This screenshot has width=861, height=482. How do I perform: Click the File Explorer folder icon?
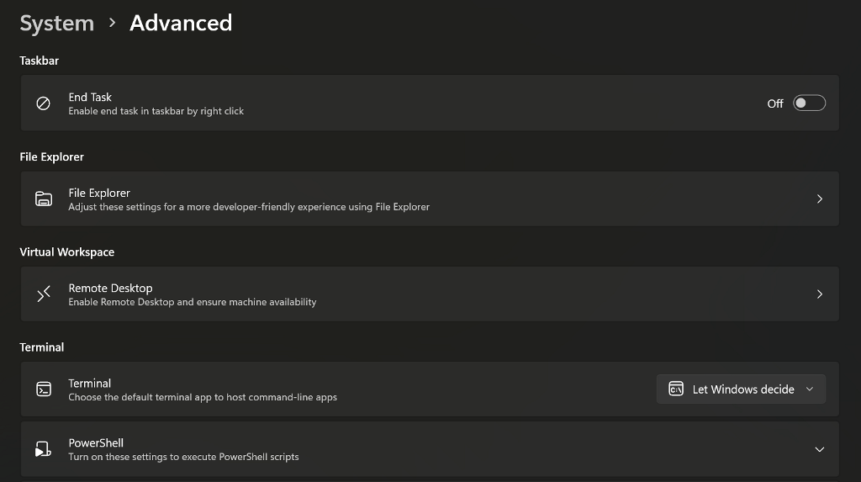coord(44,199)
